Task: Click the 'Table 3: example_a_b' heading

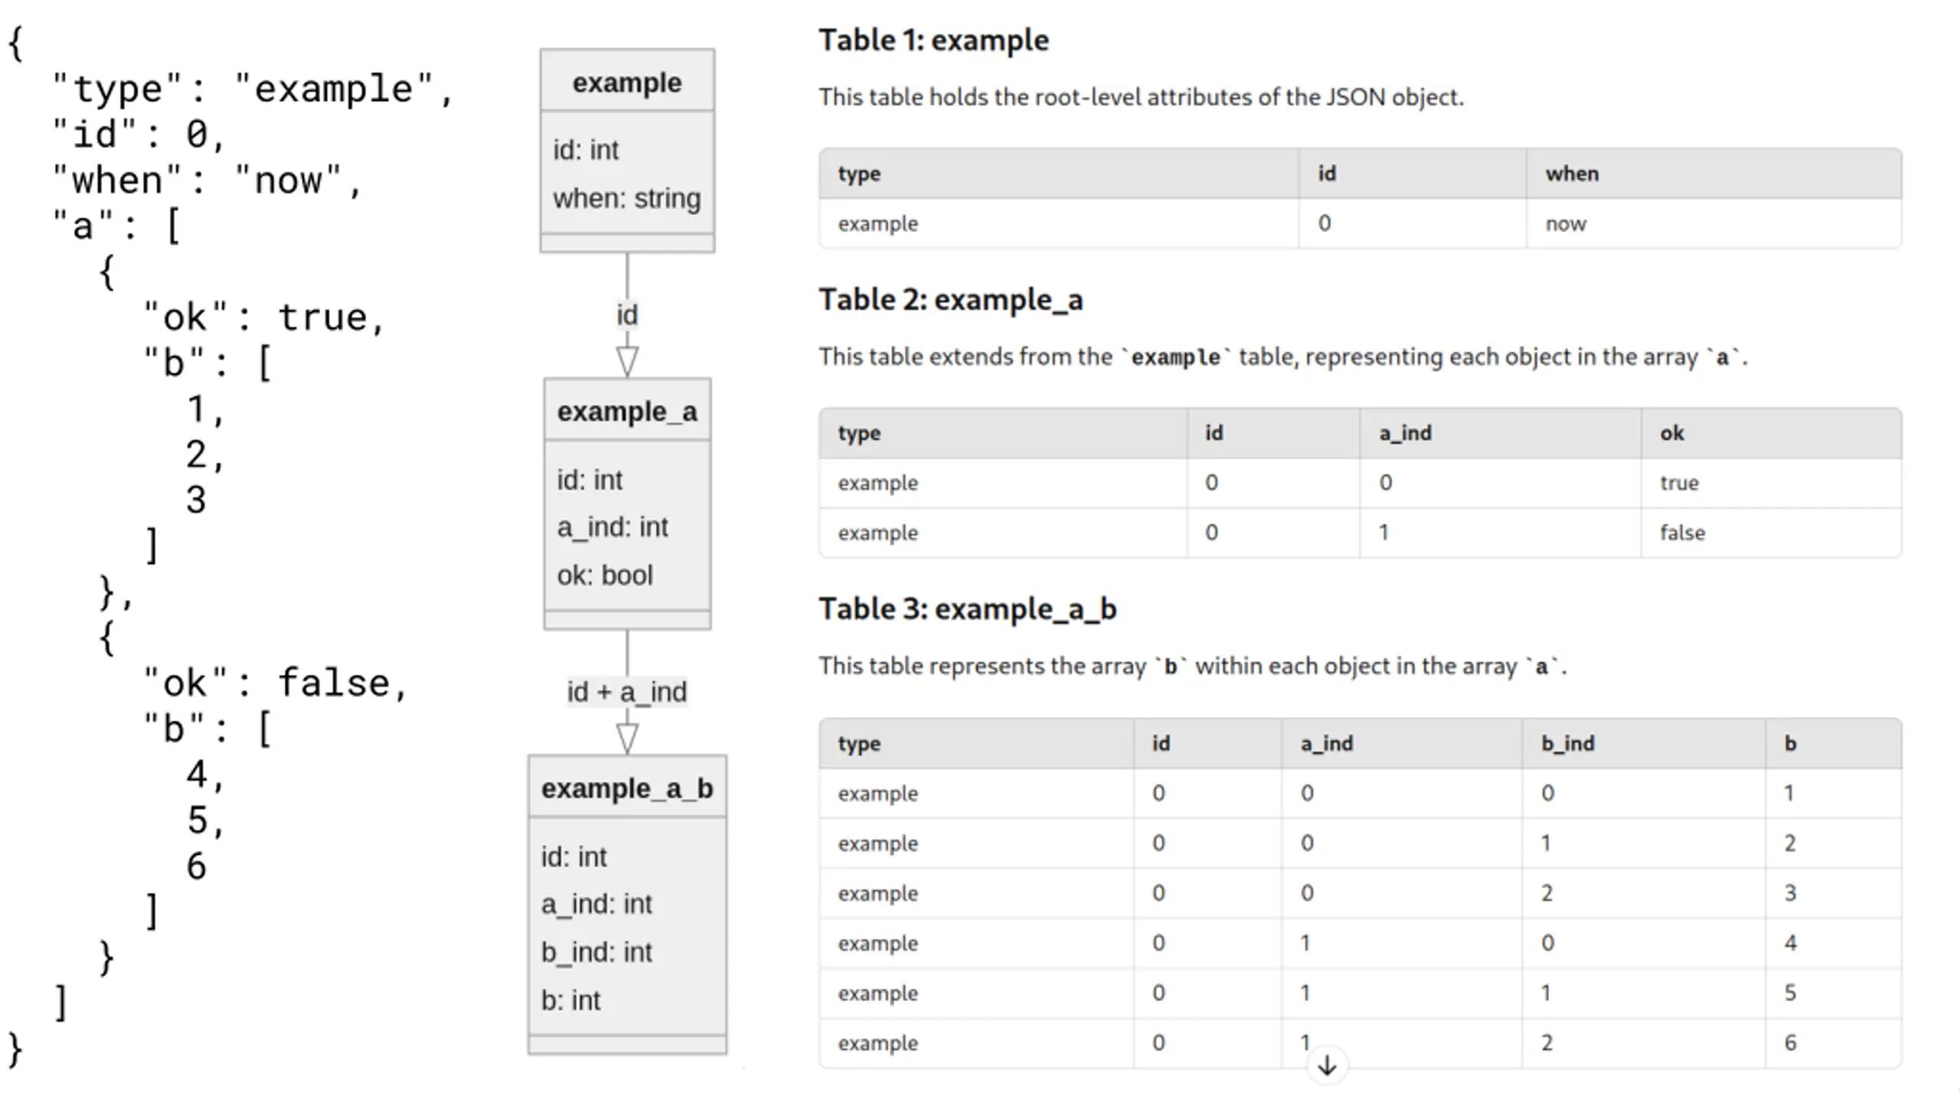Action: click(968, 609)
